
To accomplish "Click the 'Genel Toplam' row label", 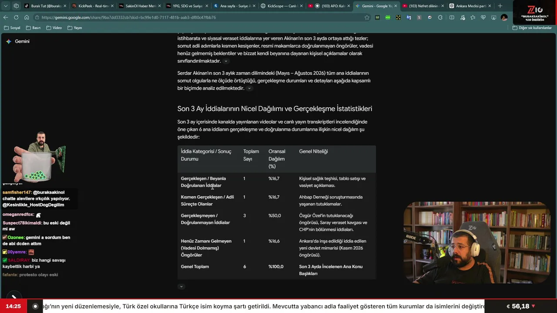I will coord(195,266).
